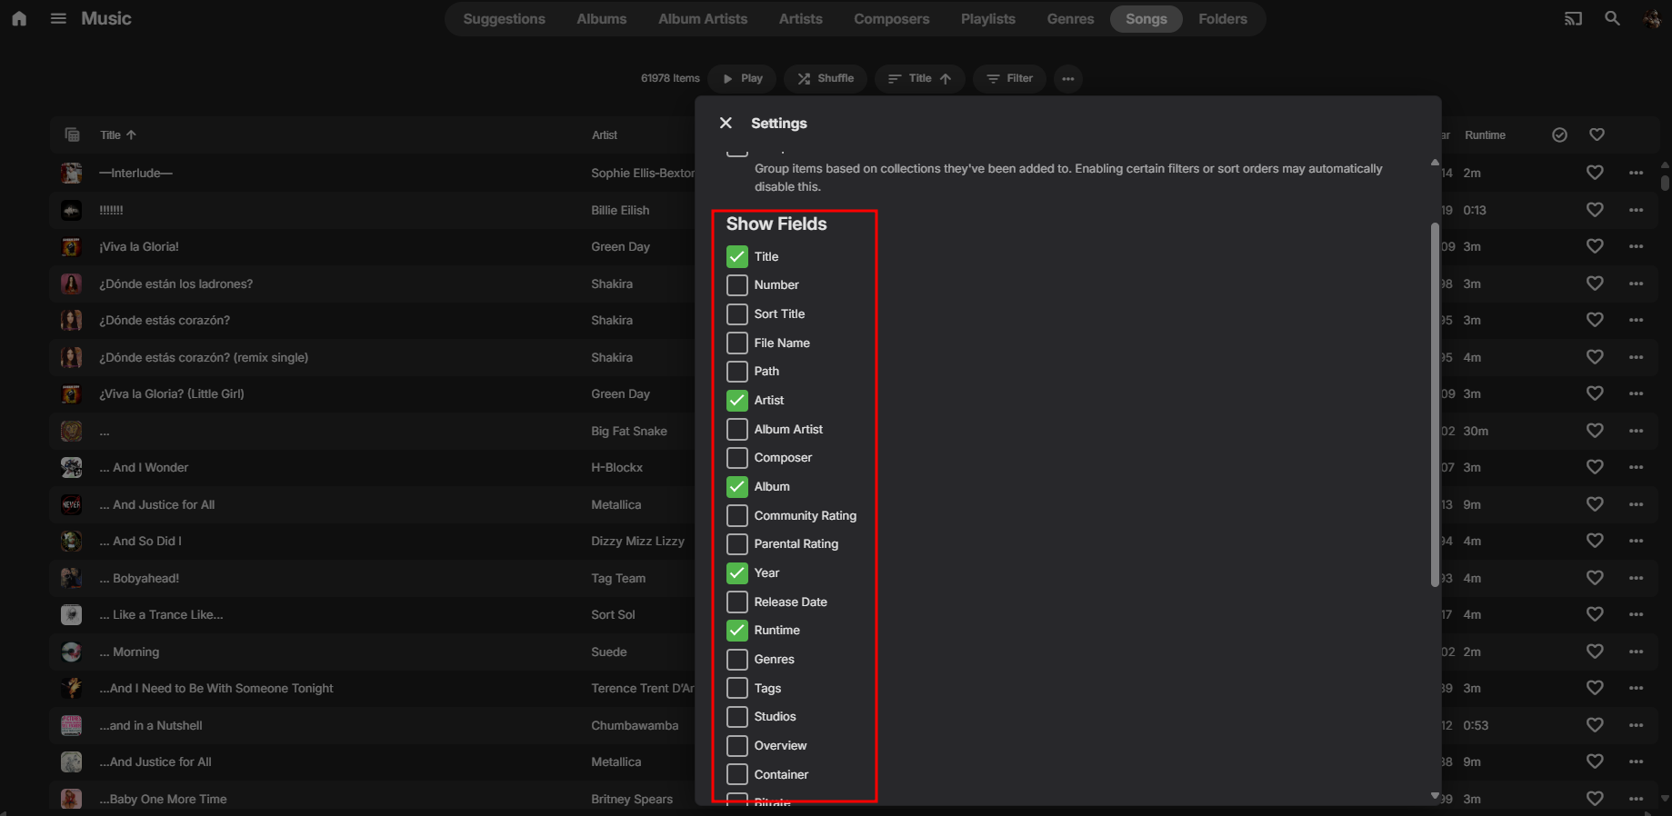Go to the Home icon
The height and width of the screenshot is (816, 1672).
tap(19, 18)
